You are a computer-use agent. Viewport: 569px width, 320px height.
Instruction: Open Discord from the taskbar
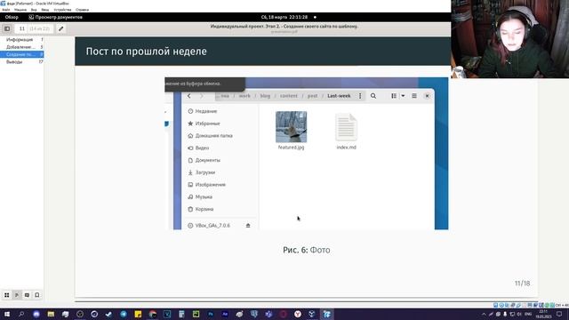[36, 314]
